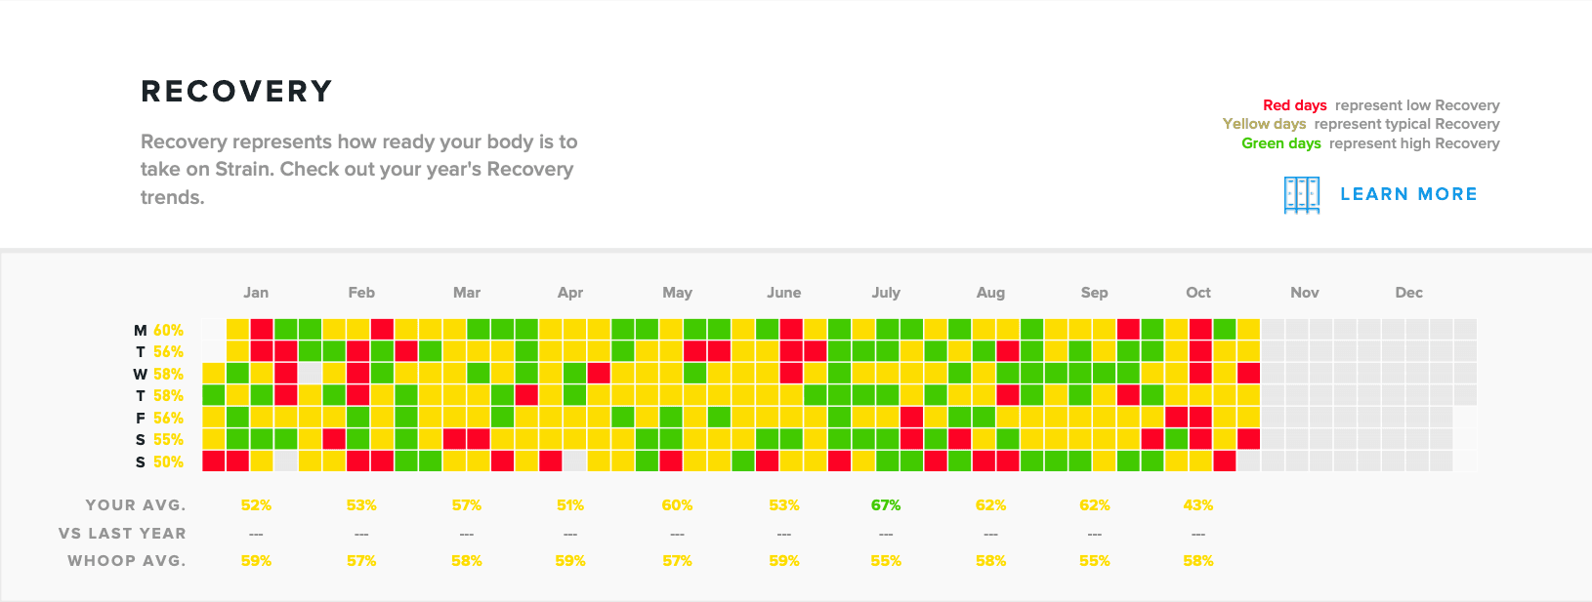Click the yellow "Yellow days" legend label
1592x602 pixels.
1263,124
